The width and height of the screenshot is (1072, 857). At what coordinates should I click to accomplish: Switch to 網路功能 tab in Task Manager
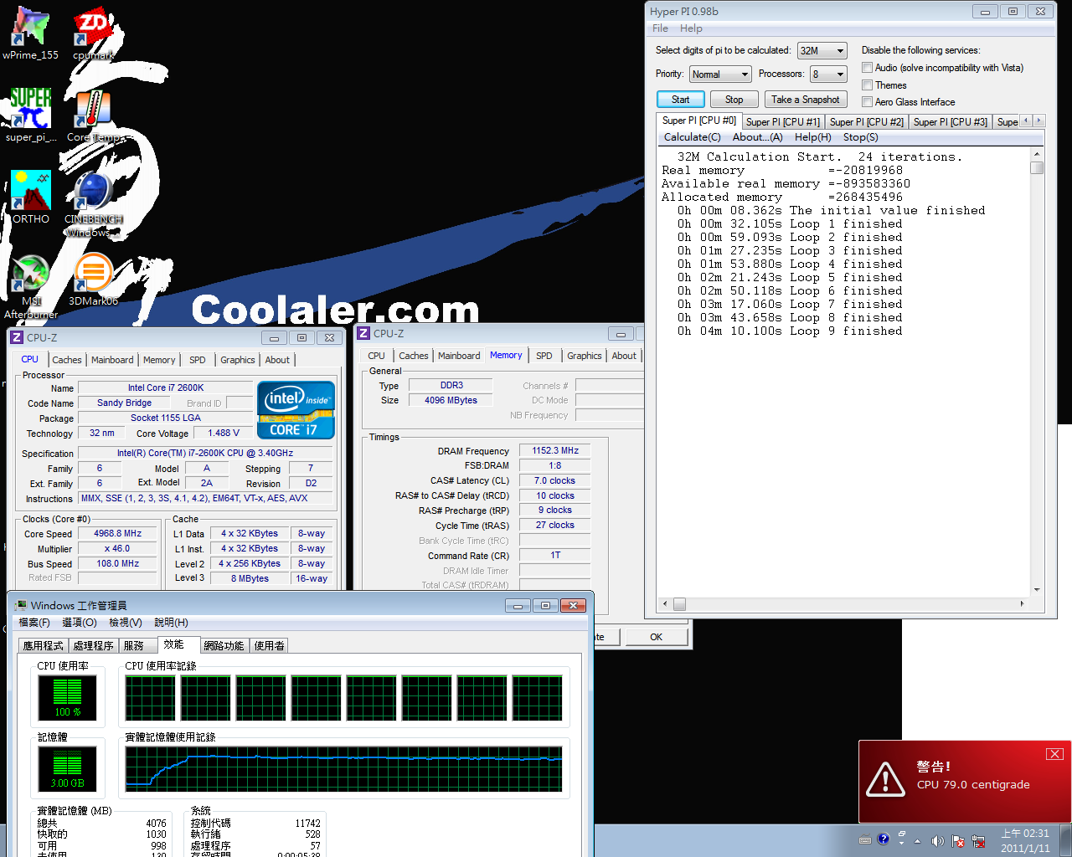coord(224,646)
